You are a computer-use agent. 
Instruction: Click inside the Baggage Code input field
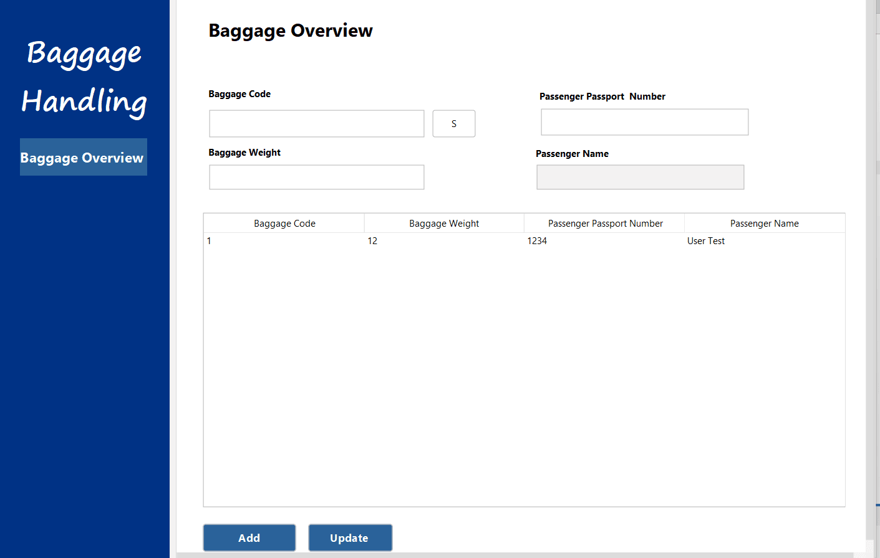316,123
